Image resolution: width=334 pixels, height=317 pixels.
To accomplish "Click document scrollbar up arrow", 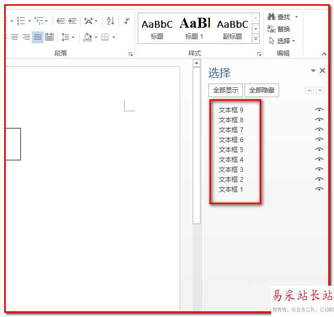I will click(196, 63).
